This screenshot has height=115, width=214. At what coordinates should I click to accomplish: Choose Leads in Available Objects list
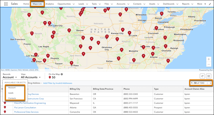pyautogui.click(x=11, y=93)
